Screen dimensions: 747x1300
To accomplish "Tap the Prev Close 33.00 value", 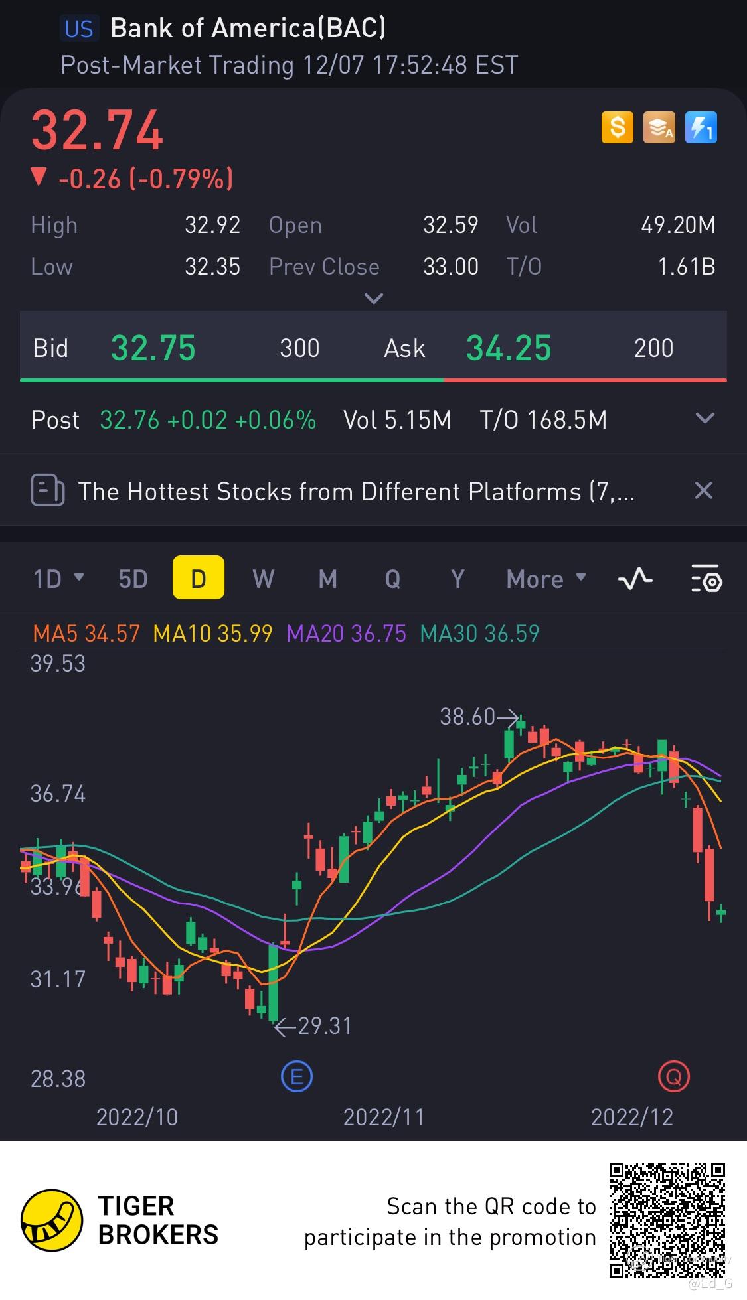I will pyautogui.click(x=451, y=267).
